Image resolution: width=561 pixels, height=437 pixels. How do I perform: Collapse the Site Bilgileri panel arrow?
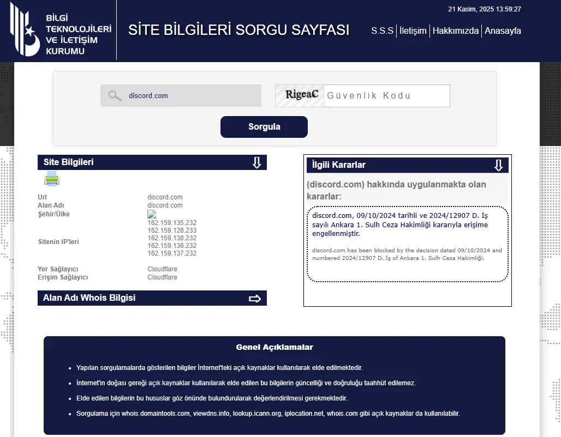coord(256,162)
